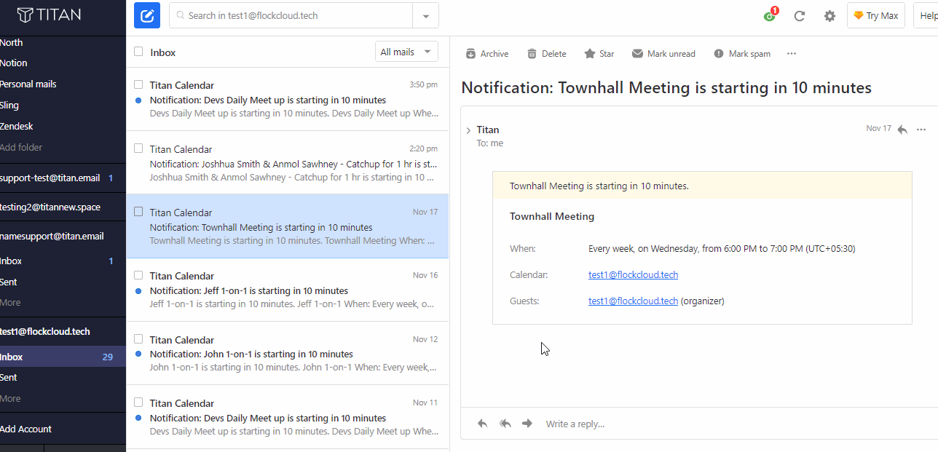
Task: Open the Nov 11 Devs Daily Meet up email
Action: tap(288, 417)
